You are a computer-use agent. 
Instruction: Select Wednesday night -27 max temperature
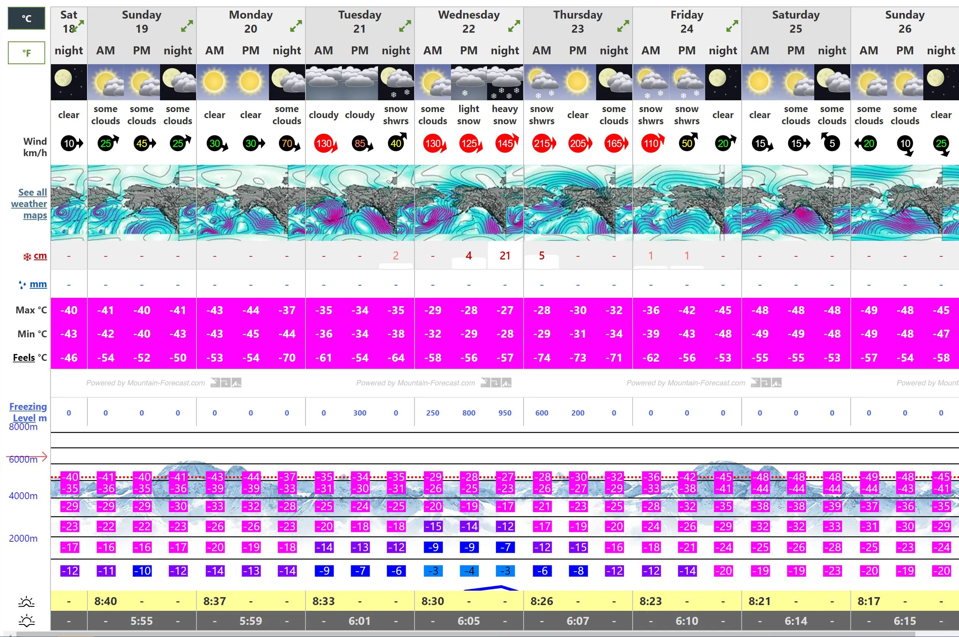coord(505,310)
